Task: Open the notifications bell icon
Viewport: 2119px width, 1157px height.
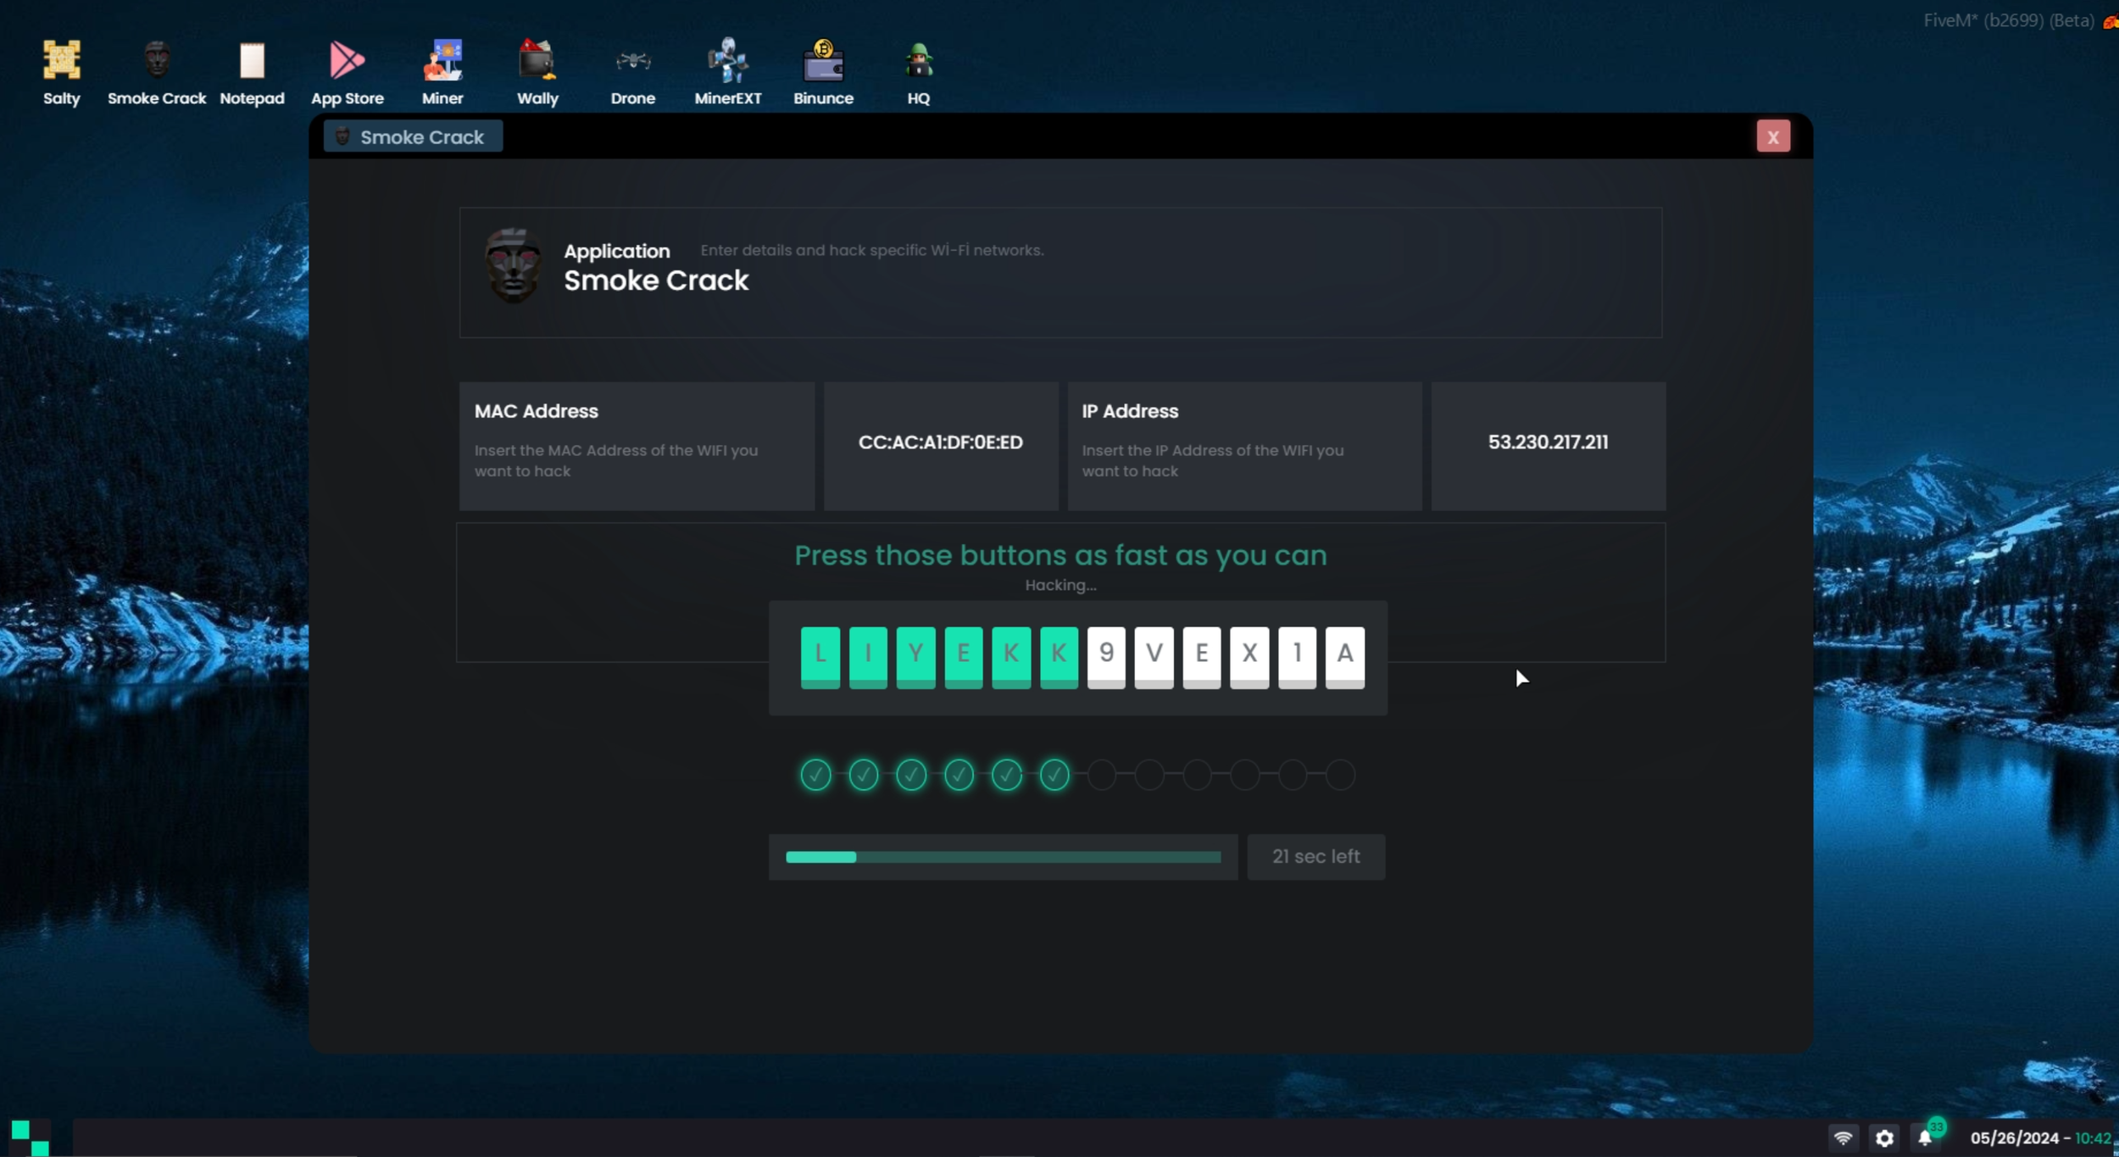Action: [x=1925, y=1138]
